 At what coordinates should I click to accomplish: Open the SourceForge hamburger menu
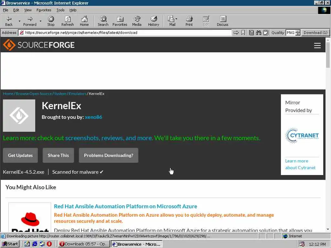[317, 46]
